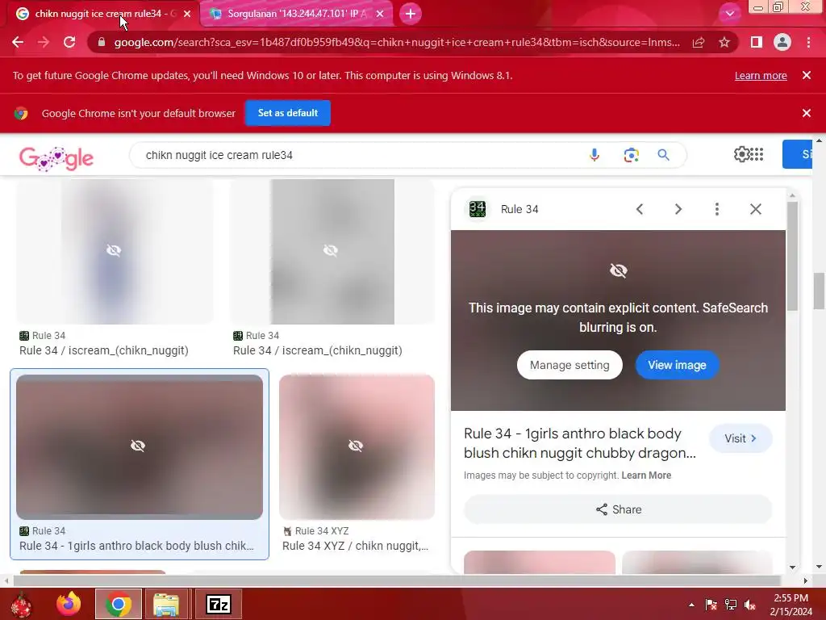Open a new browser tab
Viewport: 826px width, 620px height.
click(x=411, y=14)
